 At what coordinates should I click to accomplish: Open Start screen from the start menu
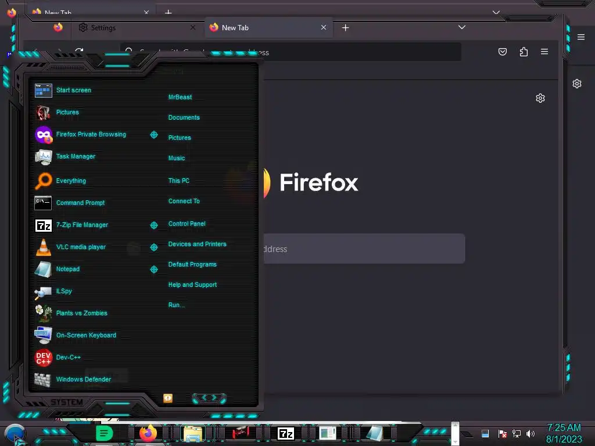tap(63, 90)
